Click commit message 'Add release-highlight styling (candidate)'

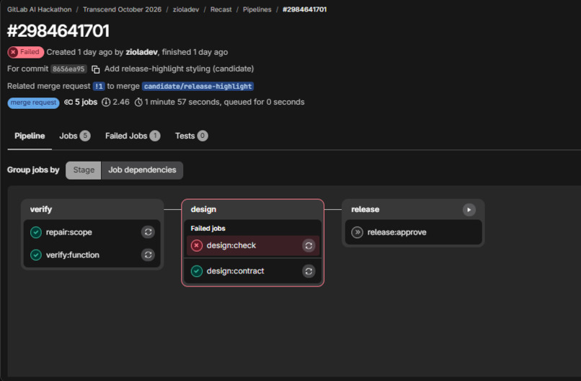click(179, 69)
